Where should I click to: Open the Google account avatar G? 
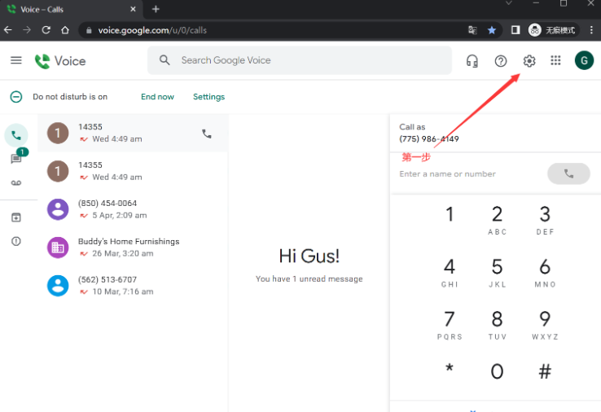[584, 60]
